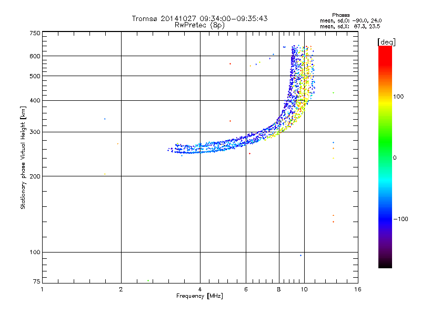Click the '750' y-axis tick label

point(35,33)
